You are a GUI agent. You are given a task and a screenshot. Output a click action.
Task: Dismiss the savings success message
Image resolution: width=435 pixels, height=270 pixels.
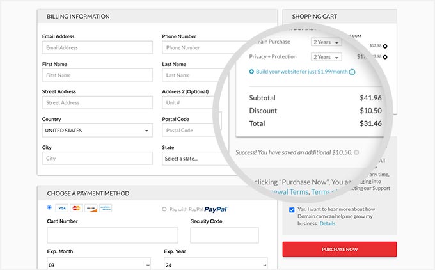(356, 152)
